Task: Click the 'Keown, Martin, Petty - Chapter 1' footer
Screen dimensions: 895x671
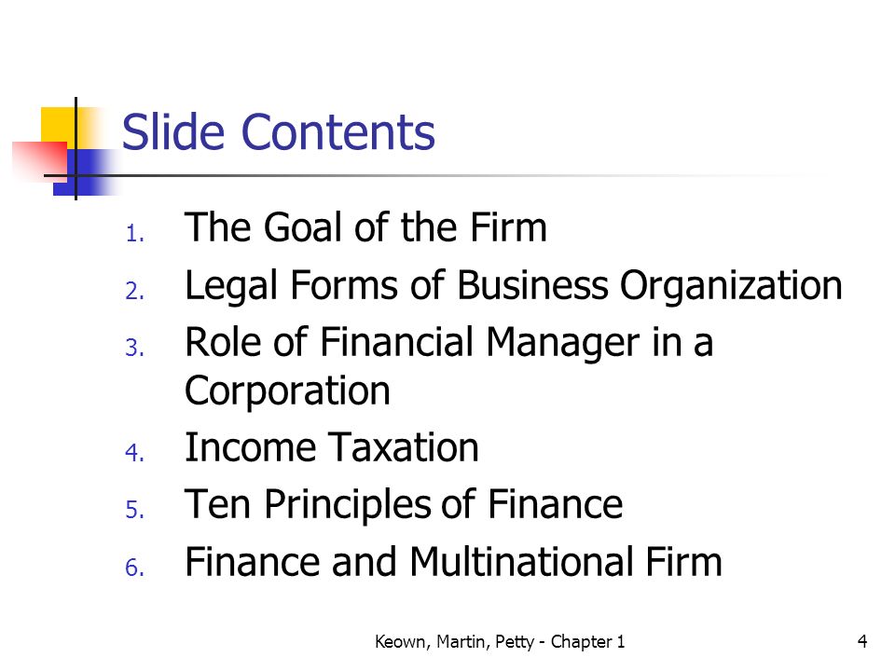Action: click(500, 642)
